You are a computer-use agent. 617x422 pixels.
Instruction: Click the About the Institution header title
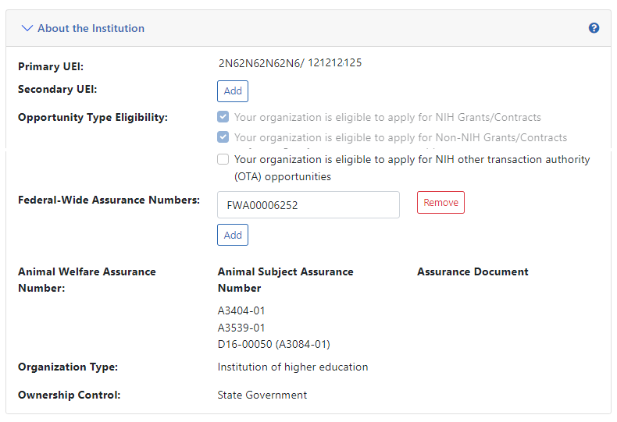tap(91, 28)
